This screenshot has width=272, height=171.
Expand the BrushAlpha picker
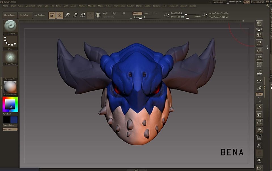10,58
